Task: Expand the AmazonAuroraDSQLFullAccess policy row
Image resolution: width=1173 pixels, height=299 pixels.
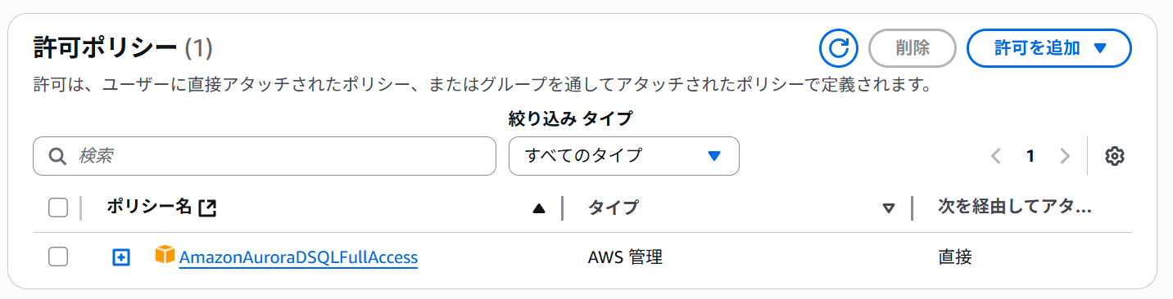Action: (x=121, y=257)
